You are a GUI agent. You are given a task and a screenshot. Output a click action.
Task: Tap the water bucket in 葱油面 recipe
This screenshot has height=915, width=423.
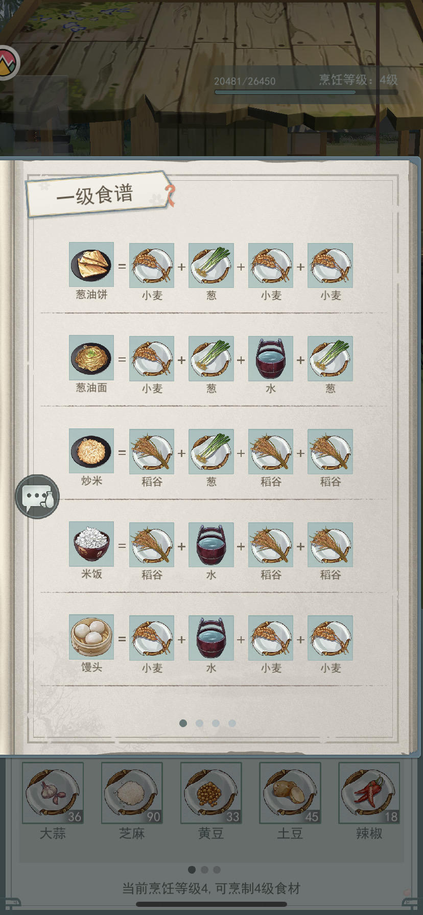271,358
